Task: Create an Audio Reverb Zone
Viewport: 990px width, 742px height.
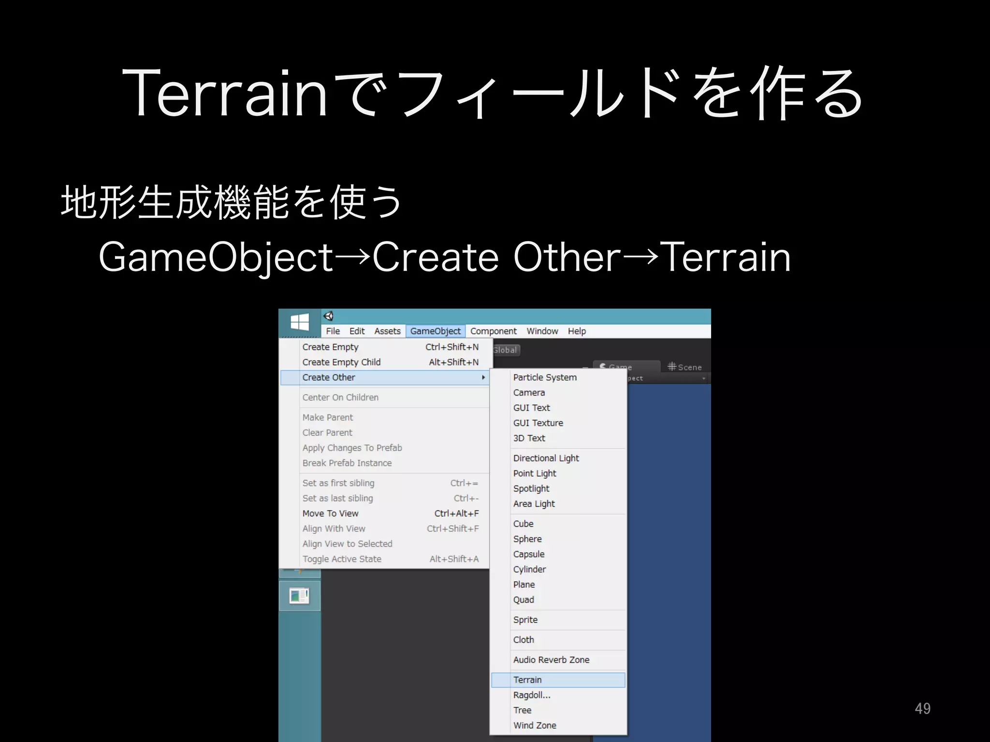Action: (558, 660)
